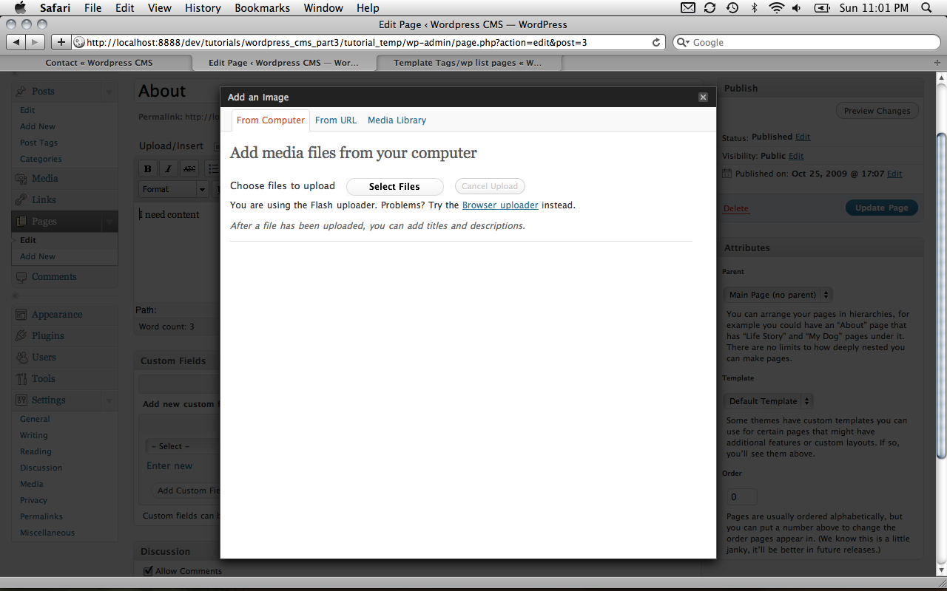Click the Cancel Upload button
The width and height of the screenshot is (947, 591).
point(490,186)
